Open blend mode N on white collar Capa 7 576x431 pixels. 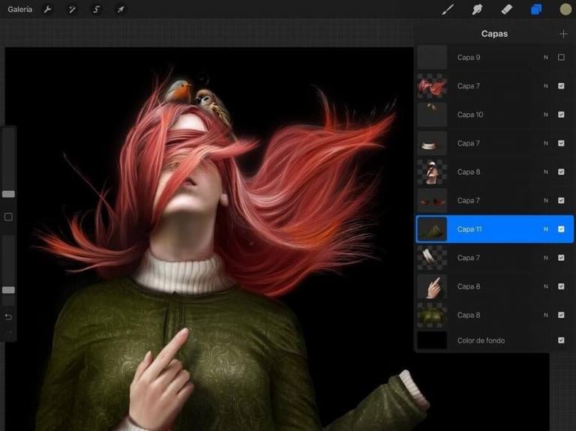(x=546, y=143)
